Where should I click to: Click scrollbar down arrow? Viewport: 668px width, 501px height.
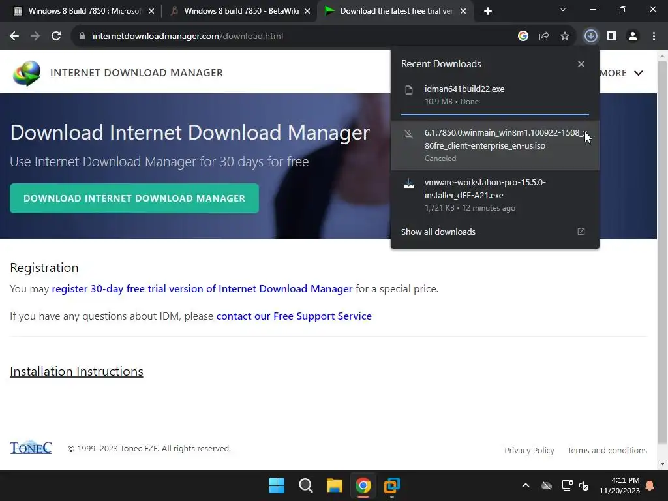tap(663, 464)
